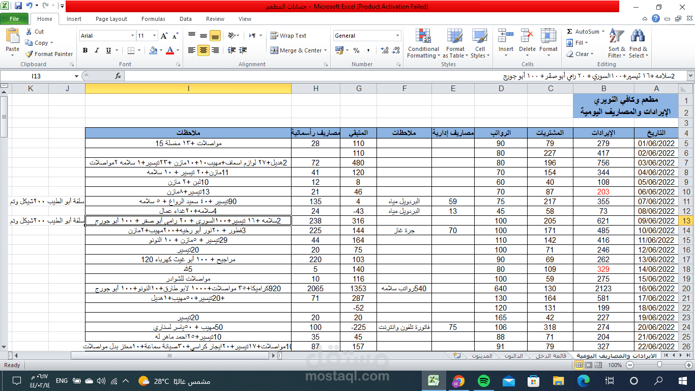
Task: Expand AutoSum dropdown arrow
Action: [603, 32]
